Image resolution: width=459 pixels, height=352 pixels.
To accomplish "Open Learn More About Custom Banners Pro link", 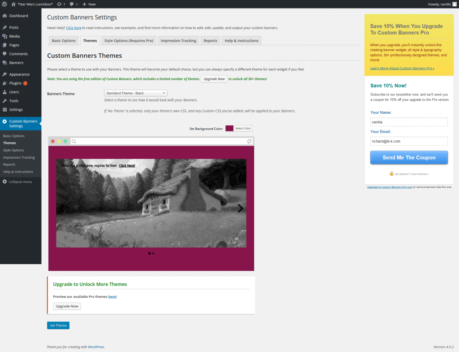I will (402, 68).
